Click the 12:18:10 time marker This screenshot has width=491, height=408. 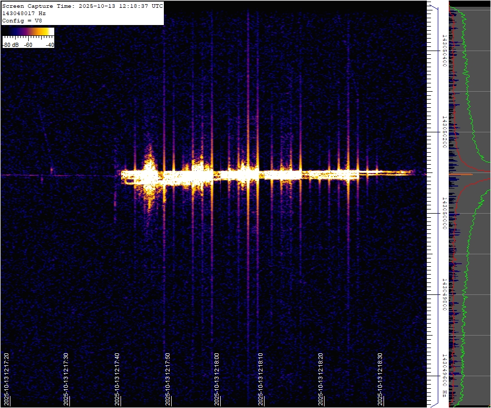261,378
